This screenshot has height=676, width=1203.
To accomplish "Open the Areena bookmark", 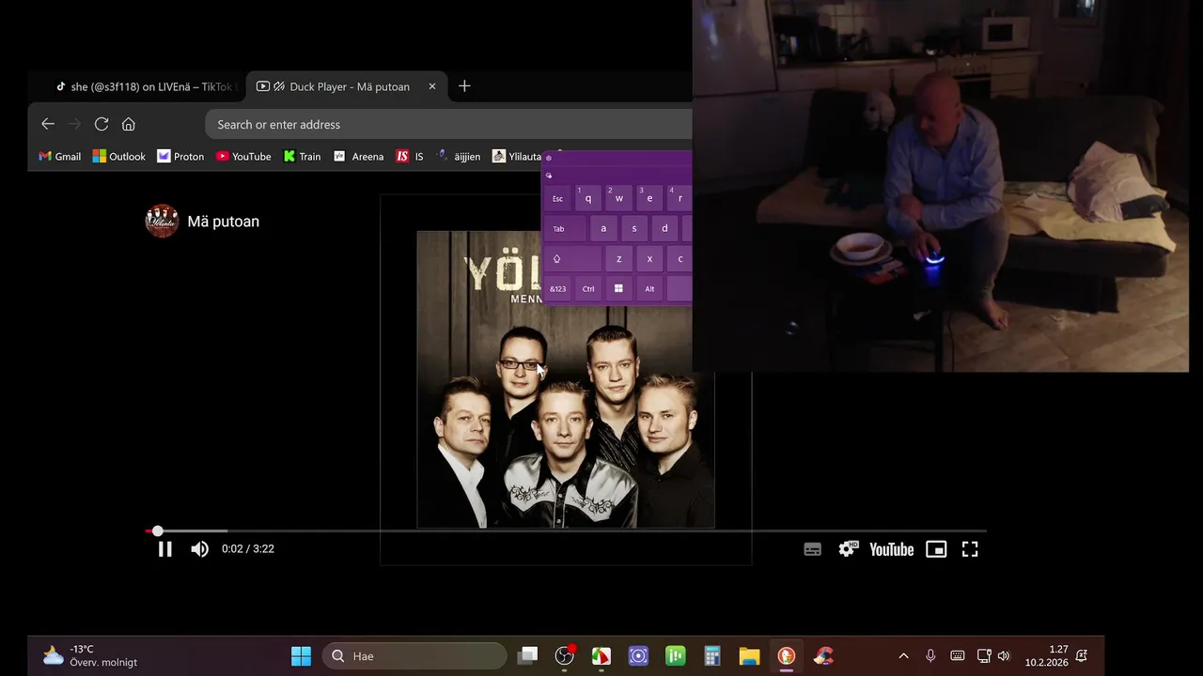I will click(359, 157).
